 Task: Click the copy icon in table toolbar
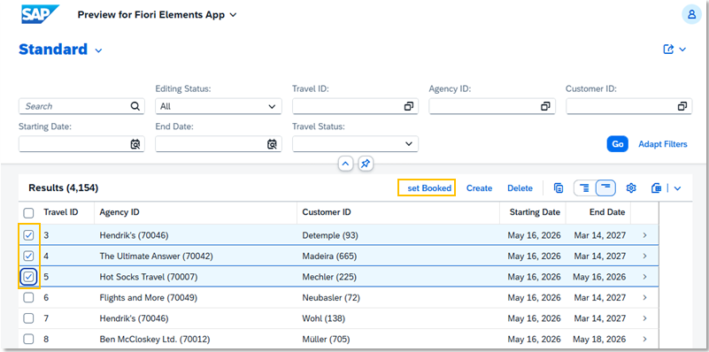click(x=559, y=188)
